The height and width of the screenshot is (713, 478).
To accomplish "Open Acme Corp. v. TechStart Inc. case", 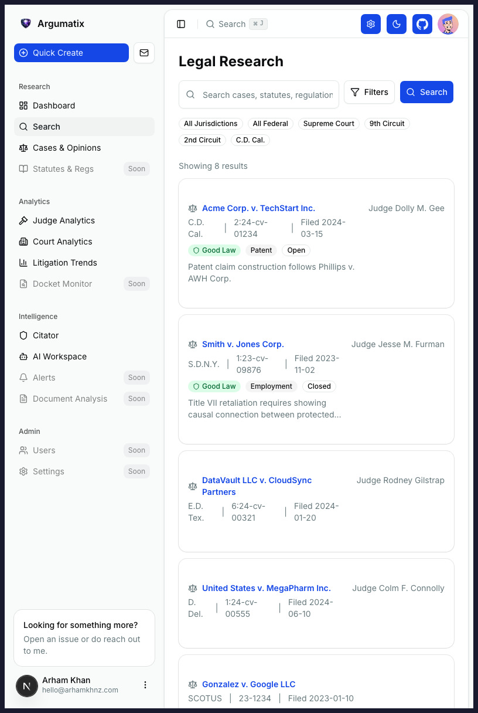I will point(258,208).
